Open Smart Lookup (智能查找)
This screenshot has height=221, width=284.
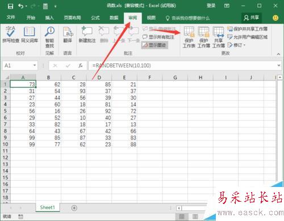49,37
